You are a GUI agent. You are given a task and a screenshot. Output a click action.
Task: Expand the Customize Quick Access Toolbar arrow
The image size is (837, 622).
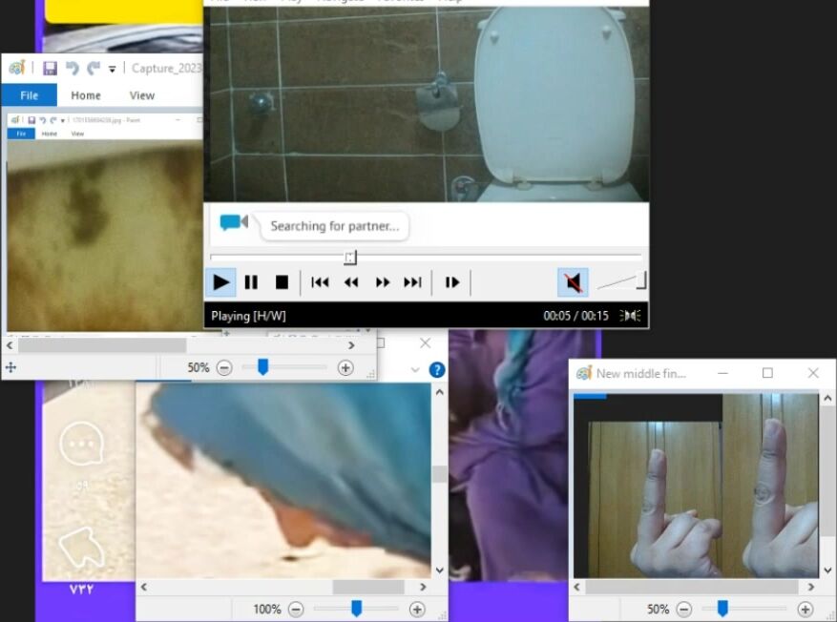112,69
